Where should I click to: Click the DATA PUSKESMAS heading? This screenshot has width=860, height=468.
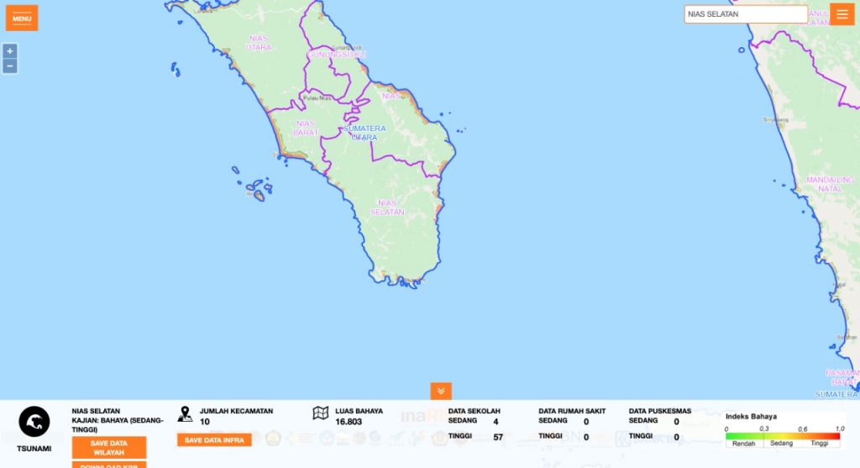click(x=660, y=411)
